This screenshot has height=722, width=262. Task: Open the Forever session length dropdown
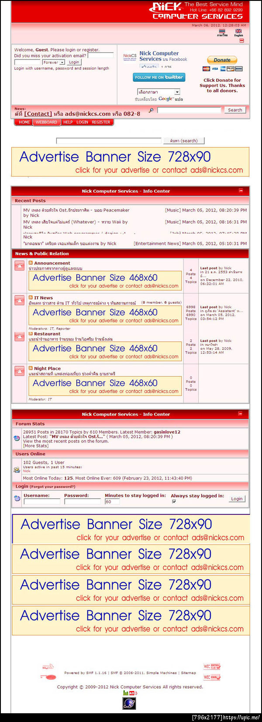(54, 62)
